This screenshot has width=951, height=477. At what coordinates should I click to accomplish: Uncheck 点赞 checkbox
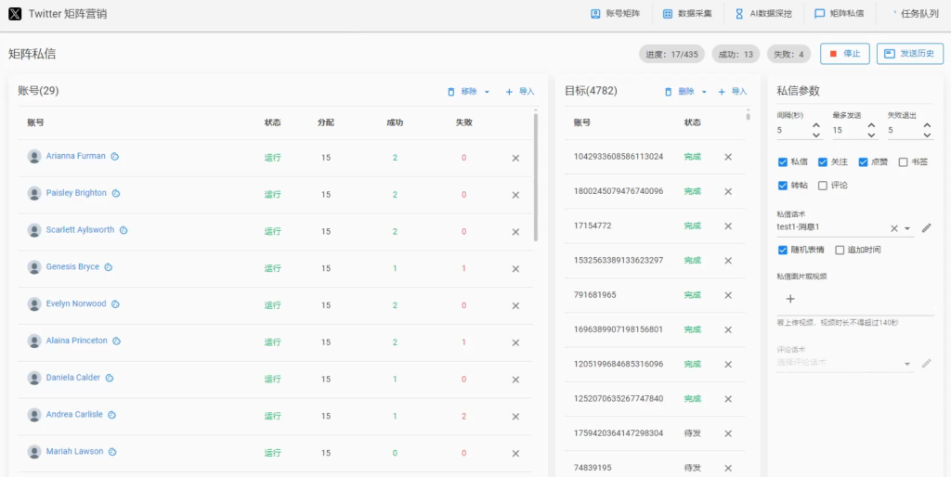point(863,161)
